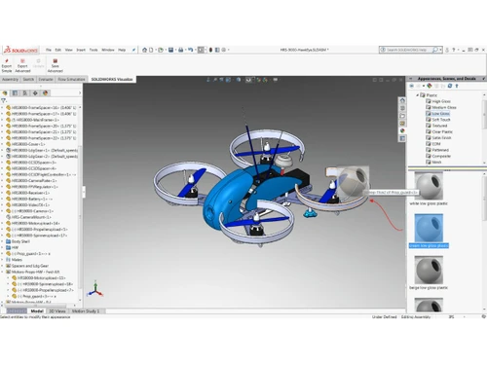Click the refresh icon in the Appearances panel
The height and width of the screenshot is (365, 487).
(x=450, y=86)
